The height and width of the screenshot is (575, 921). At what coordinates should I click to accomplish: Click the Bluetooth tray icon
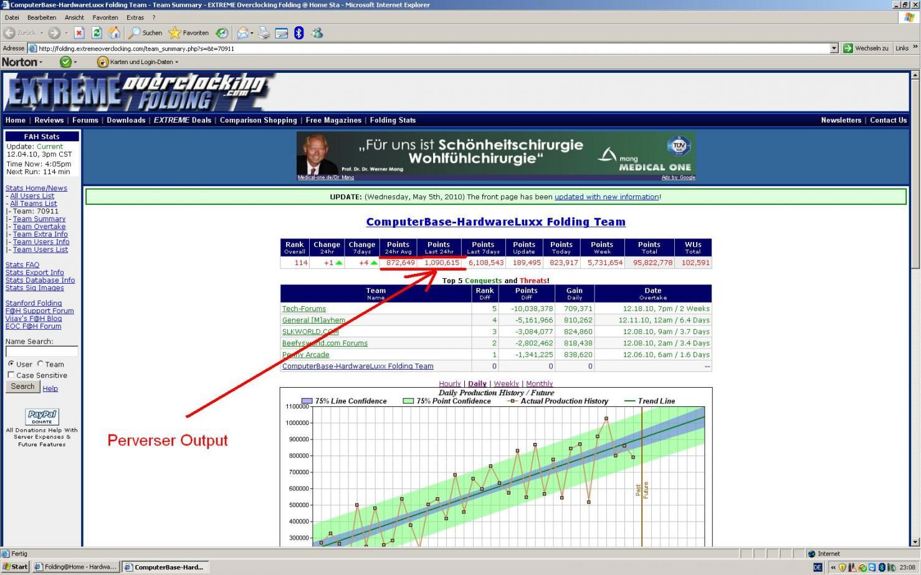[x=882, y=567]
